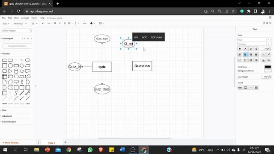The height and width of the screenshot is (154, 274).
Task: Select the curved S connector shape
Action: pyautogui.click(x=16, y=93)
